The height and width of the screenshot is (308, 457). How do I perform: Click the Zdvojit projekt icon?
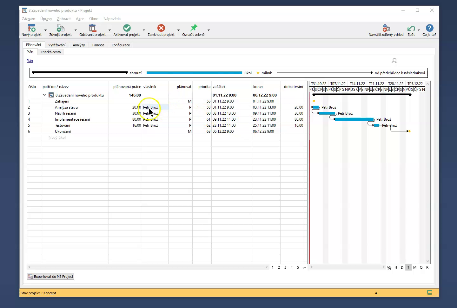click(x=60, y=28)
